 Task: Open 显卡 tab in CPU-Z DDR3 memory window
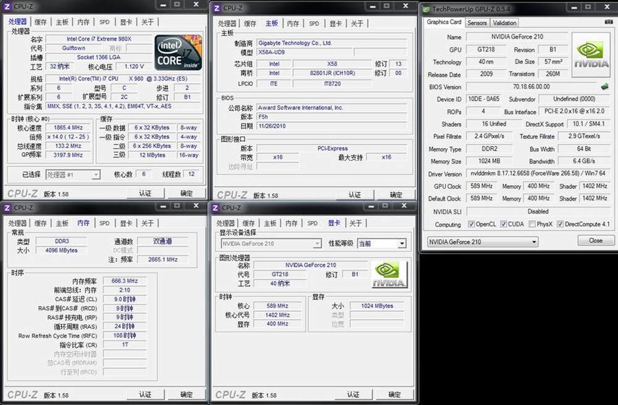click(x=125, y=223)
